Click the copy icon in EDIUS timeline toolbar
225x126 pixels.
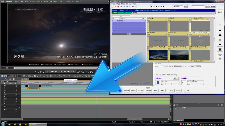coord(44,76)
